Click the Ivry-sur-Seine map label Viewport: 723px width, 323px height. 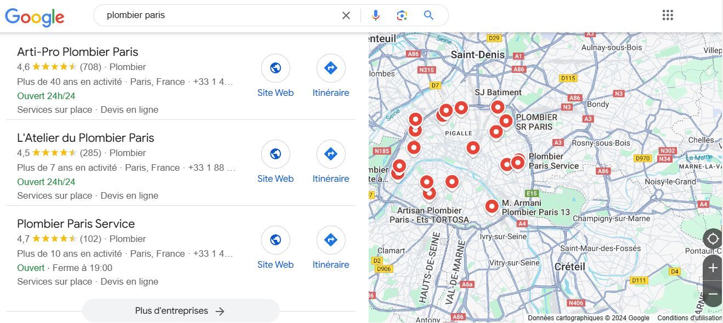pos(503,237)
